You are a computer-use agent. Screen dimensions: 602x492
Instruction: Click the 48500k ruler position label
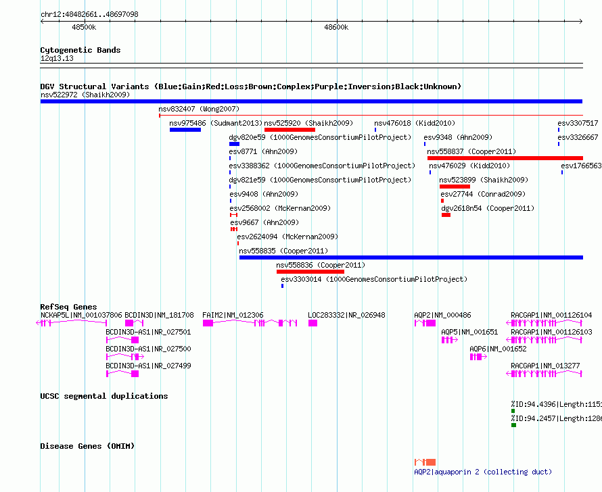tap(84, 27)
